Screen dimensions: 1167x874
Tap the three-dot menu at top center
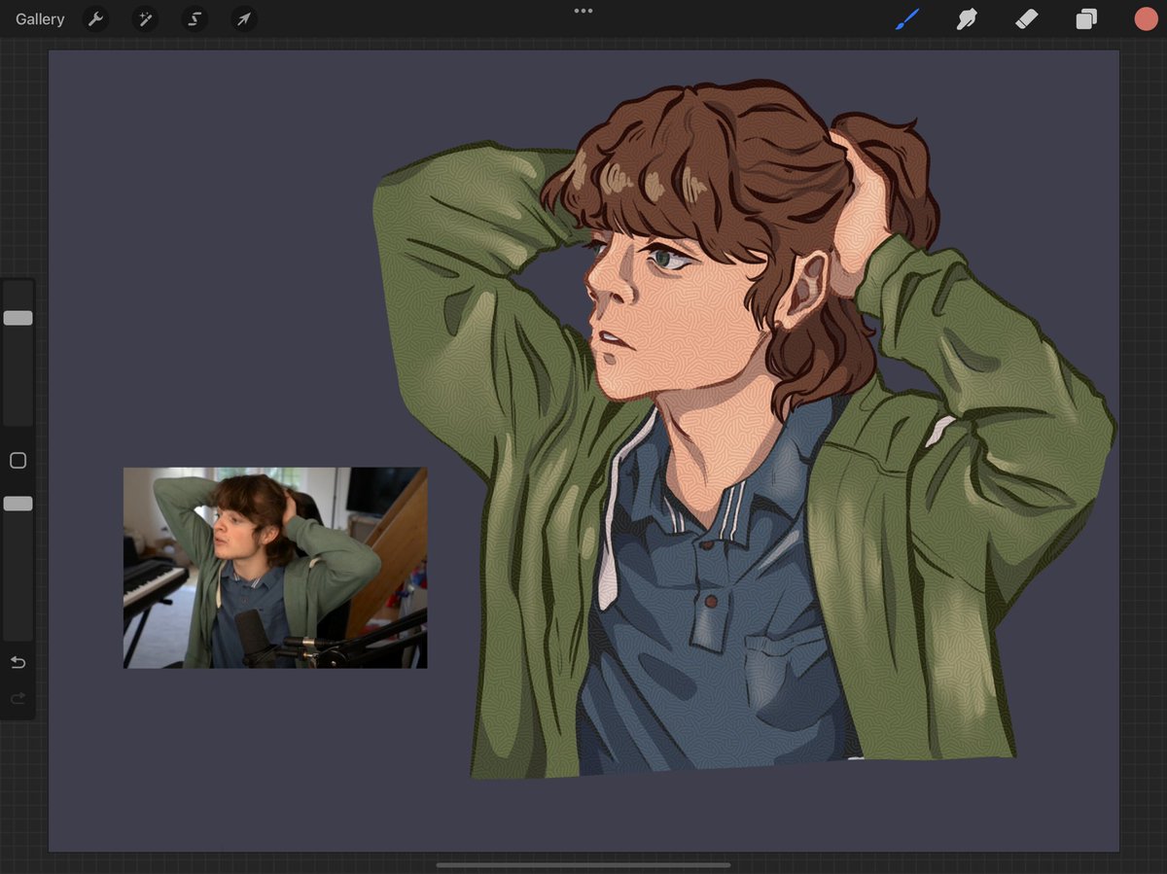(583, 11)
